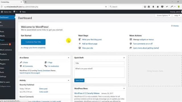Click the plus New item in admin bar

point(23,12)
